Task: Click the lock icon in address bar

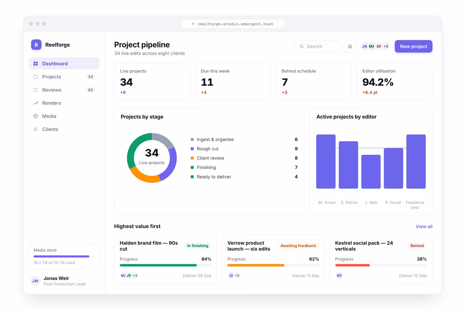Action: [193, 24]
